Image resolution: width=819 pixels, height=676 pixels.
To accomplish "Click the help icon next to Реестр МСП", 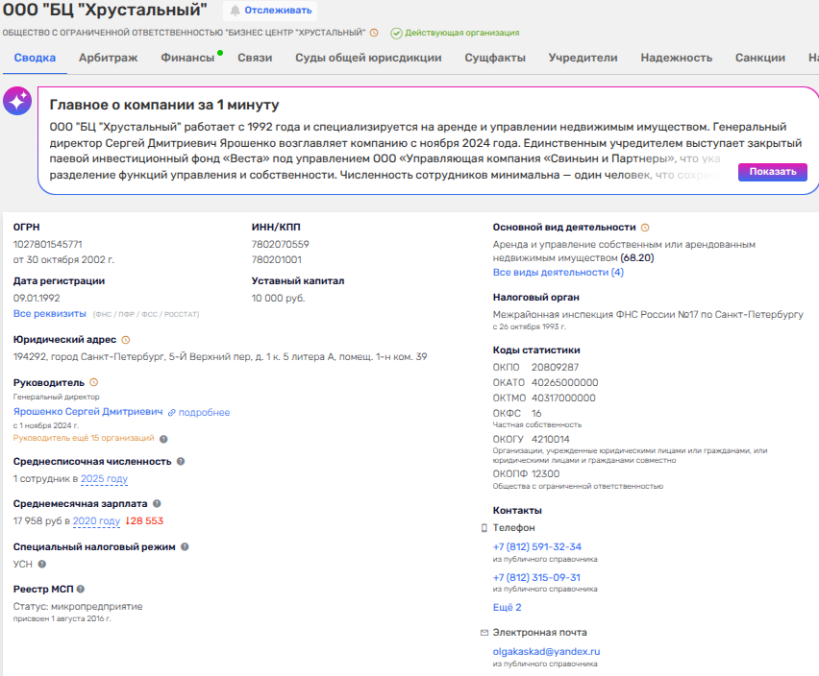I will [81, 589].
